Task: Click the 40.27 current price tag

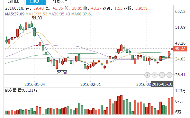Action: click(x=180, y=49)
